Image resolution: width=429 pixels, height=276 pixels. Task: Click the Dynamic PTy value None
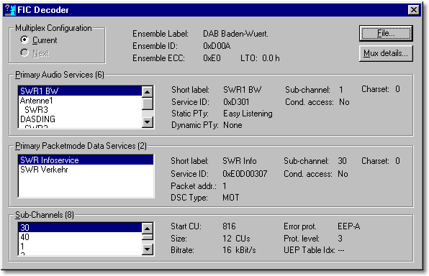tap(232, 125)
